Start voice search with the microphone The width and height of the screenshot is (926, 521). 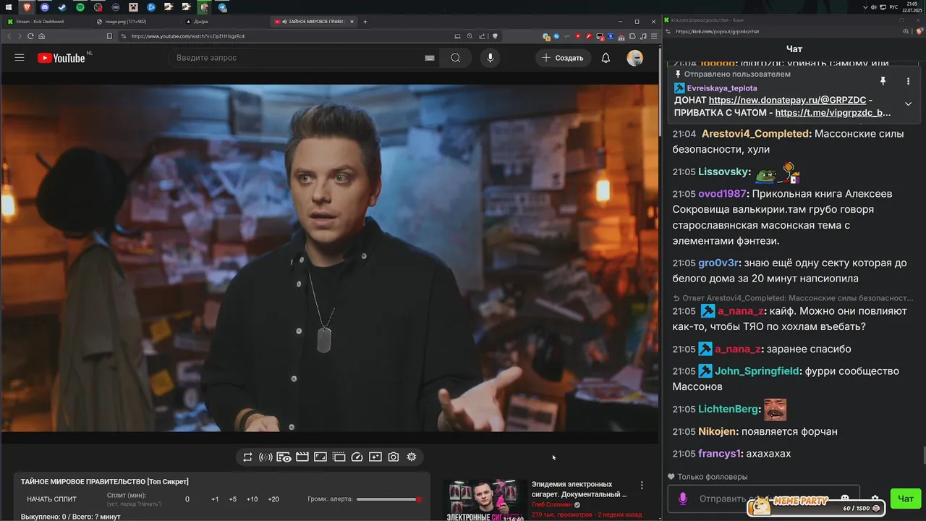490,58
